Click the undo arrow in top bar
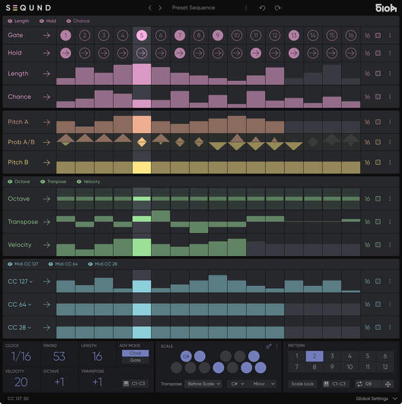Screen dimensions: 402x404 point(262,8)
